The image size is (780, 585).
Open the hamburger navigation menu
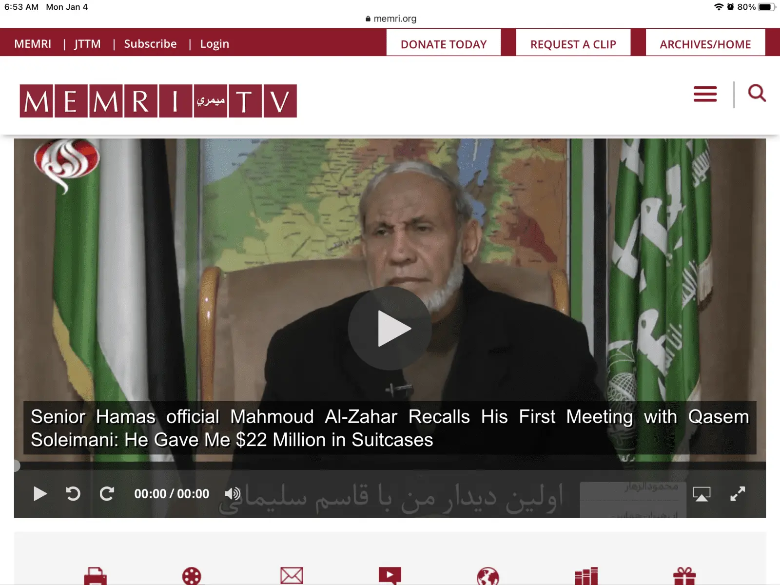705,94
